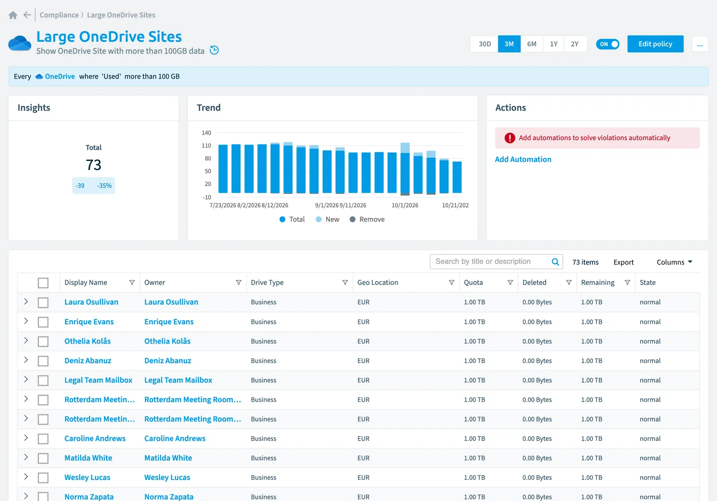The width and height of the screenshot is (717, 501).
Task: Expand the Laura Osullivan row
Action: (x=26, y=302)
